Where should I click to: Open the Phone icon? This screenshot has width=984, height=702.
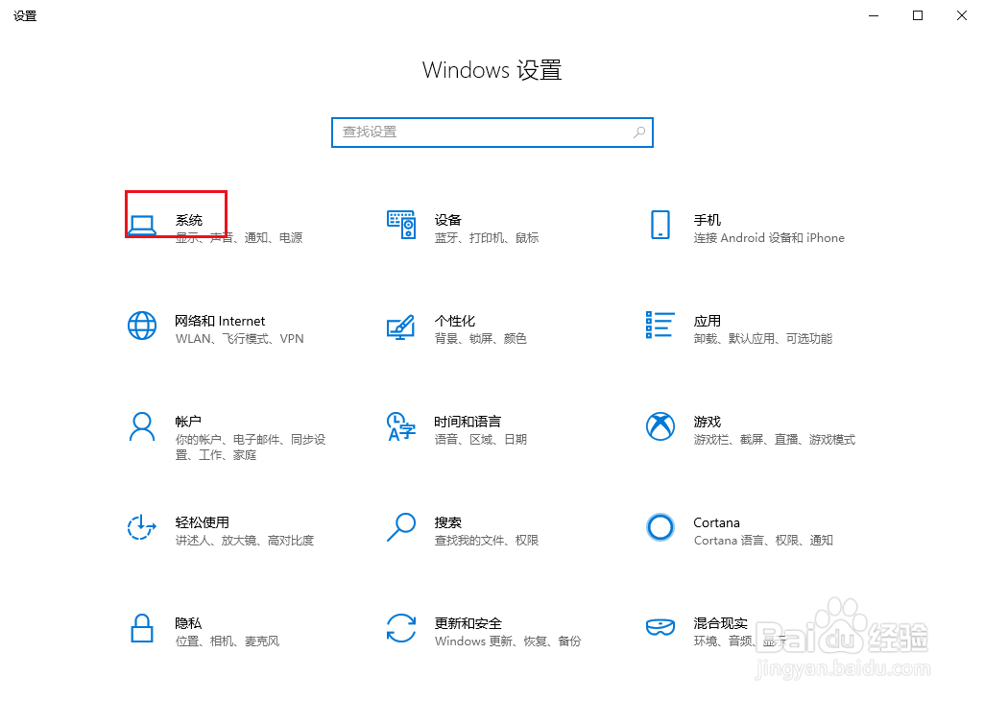click(660, 225)
